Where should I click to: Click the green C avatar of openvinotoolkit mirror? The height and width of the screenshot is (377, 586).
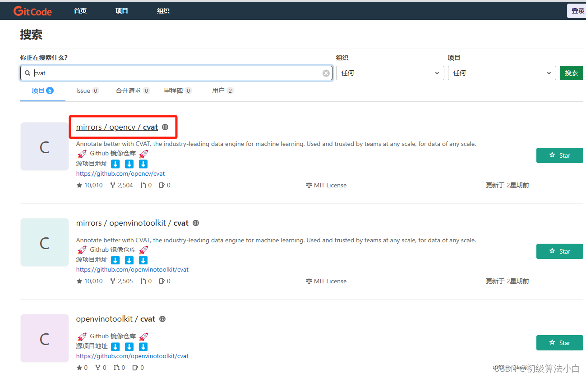click(x=44, y=242)
